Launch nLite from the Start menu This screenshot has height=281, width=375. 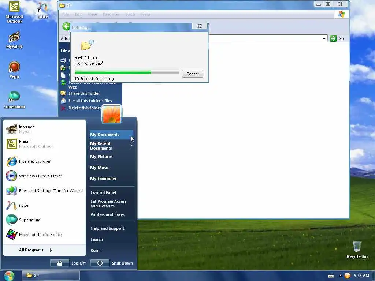(44, 205)
